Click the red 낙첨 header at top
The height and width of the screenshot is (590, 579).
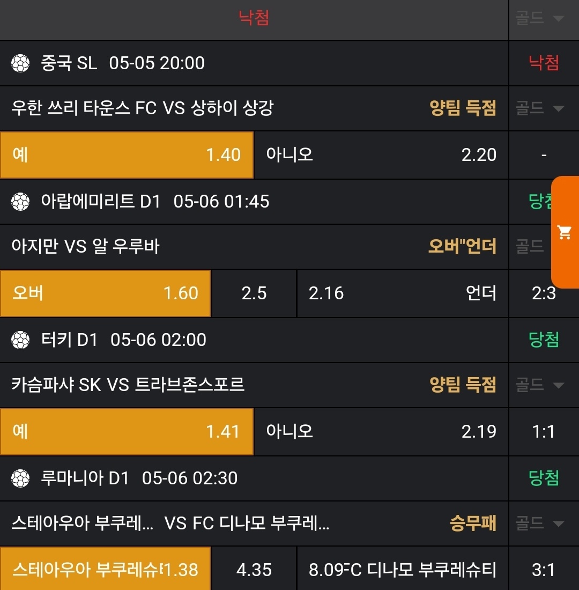coord(254,18)
